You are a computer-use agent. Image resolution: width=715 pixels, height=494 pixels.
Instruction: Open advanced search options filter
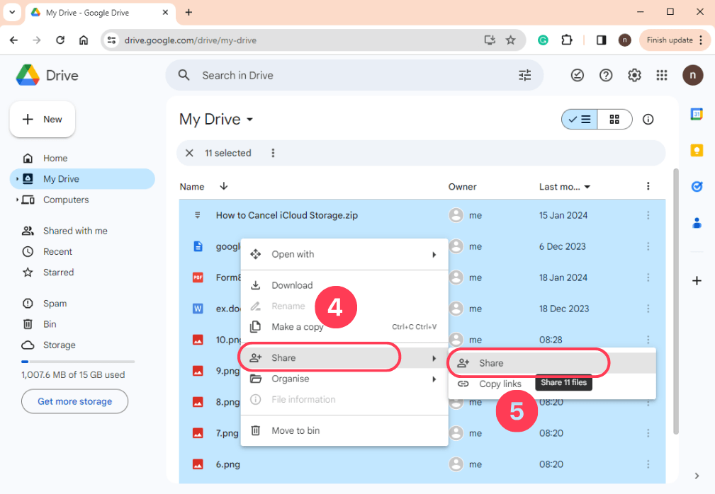click(524, 75)
